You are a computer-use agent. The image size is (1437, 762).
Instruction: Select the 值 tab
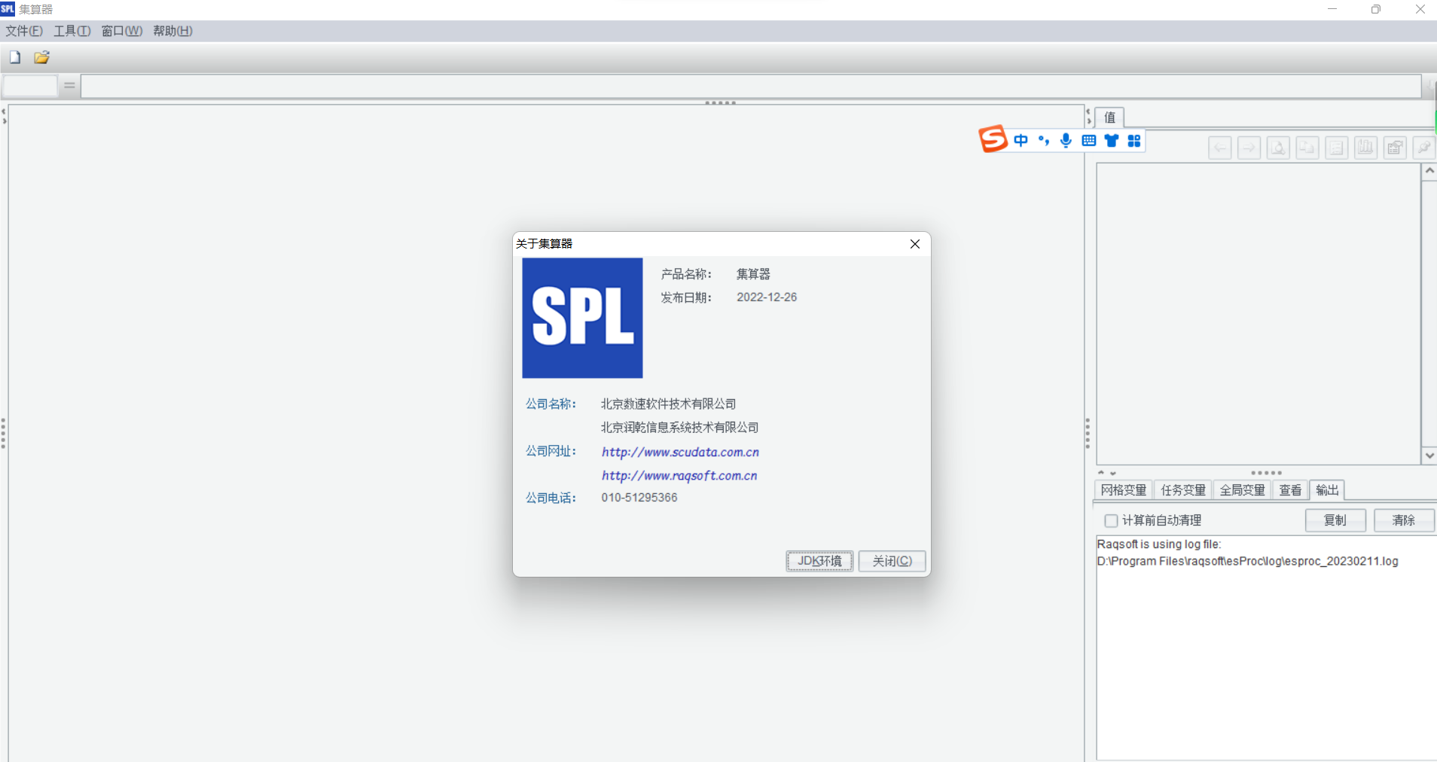point(1109,117)
